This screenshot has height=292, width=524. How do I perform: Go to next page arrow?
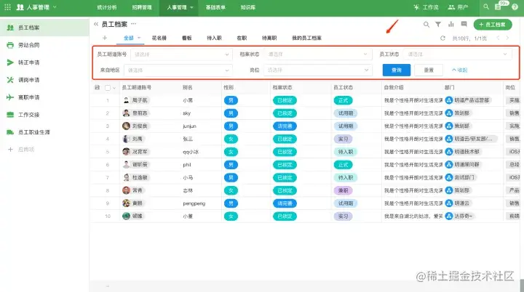pos(507,38)
